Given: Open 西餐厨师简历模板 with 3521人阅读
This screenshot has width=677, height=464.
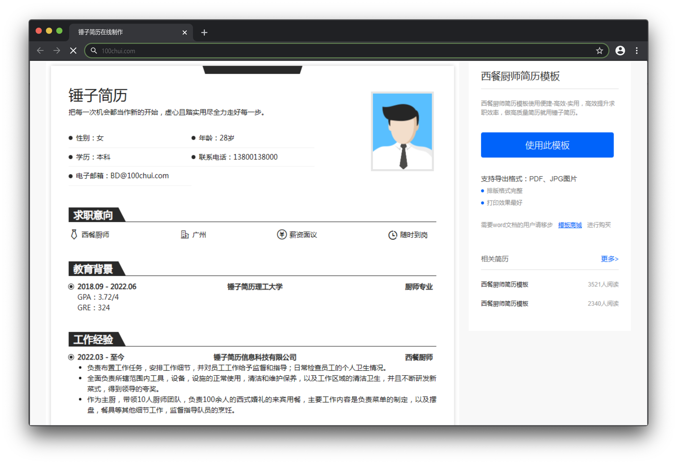Looking at the screenshot, I should coord(549,284).
